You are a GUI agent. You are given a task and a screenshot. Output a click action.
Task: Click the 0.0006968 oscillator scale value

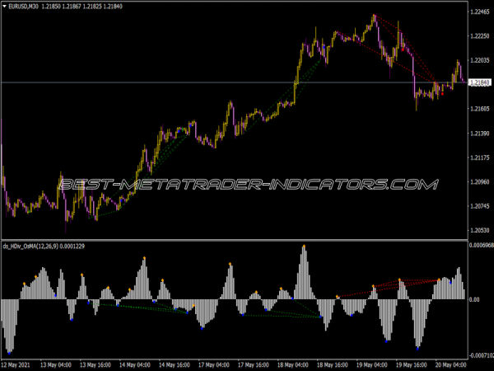478,246
